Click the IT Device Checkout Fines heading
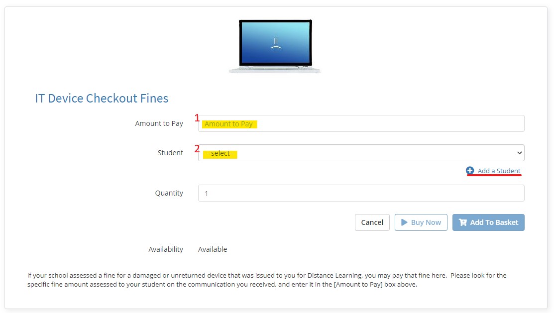Viewport: 554px width, 313px height. coord(102,98)
